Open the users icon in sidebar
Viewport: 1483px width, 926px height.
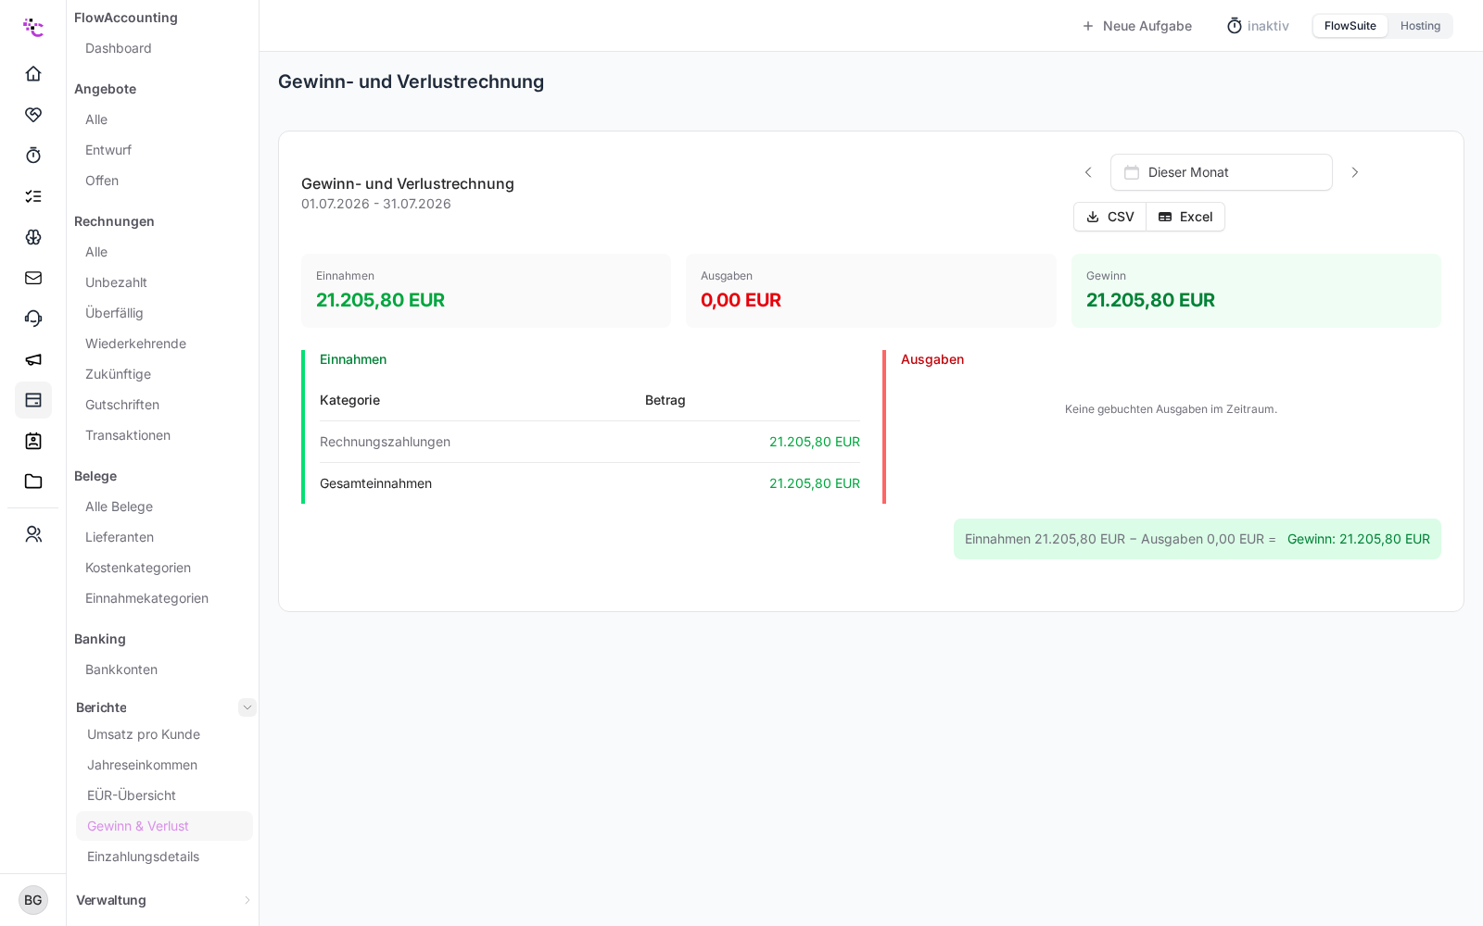33,533
